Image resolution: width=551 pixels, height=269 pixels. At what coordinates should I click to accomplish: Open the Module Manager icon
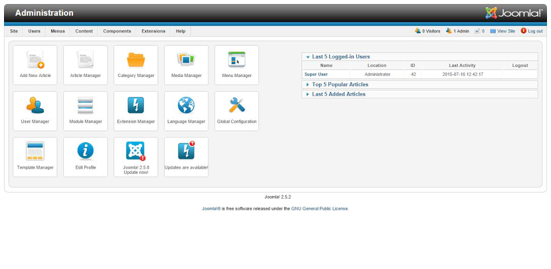pyautogui.click(x=85, y=105)
